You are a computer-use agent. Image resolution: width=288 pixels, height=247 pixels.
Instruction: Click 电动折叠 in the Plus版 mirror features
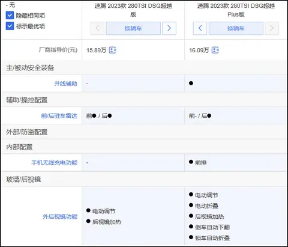click(206, 206)
